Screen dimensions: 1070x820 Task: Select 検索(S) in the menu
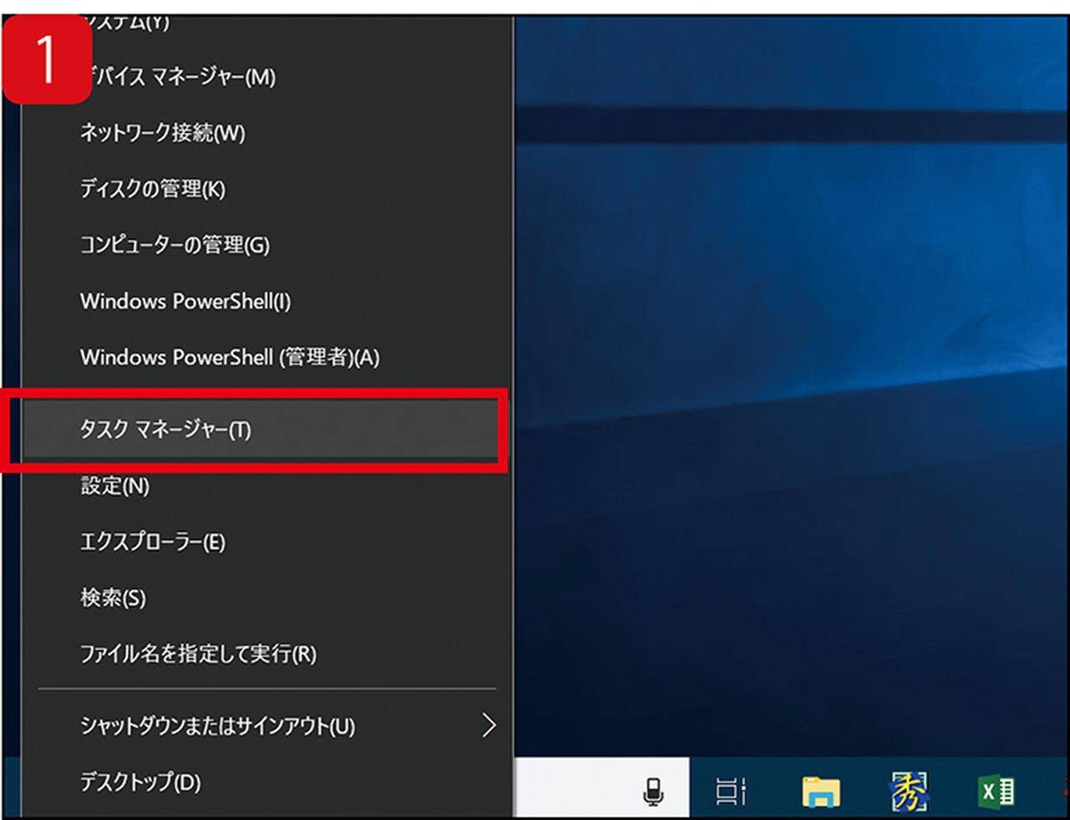113,598
